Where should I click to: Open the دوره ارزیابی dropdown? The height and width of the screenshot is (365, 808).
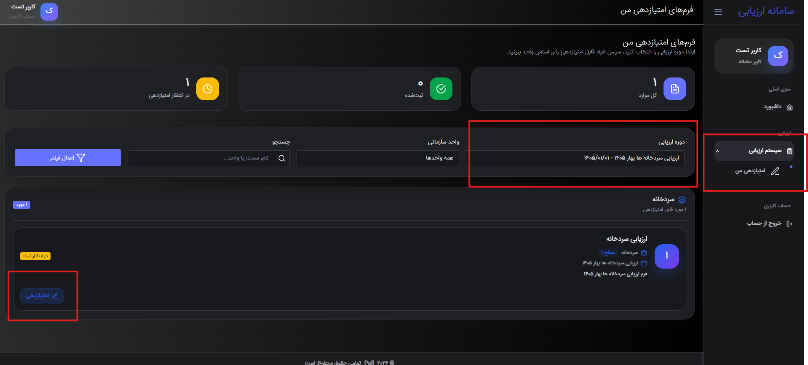click(x=575, y=158)
